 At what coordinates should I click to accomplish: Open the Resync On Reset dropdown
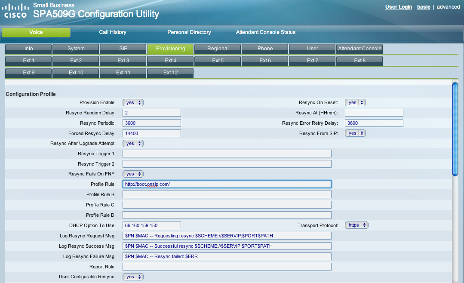[x=355, y=103]
